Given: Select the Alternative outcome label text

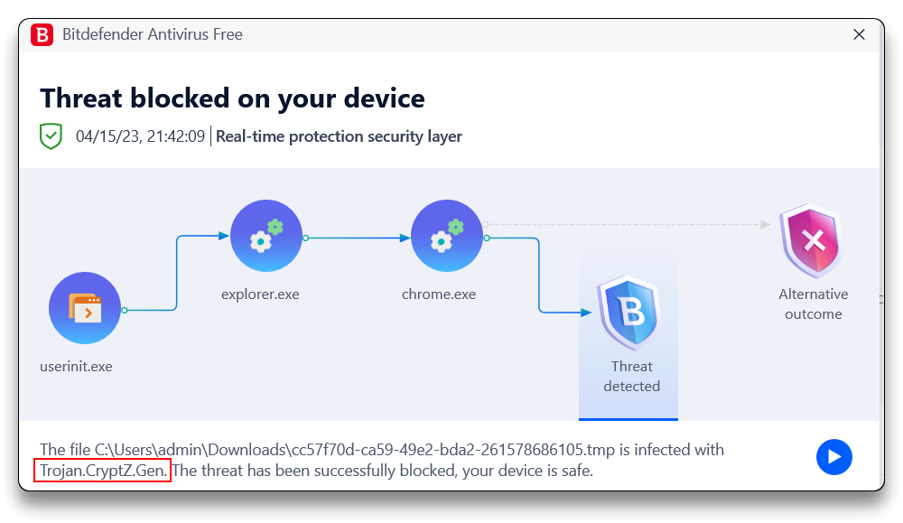Looking at the screenshot, I should (x=814, y=304).
